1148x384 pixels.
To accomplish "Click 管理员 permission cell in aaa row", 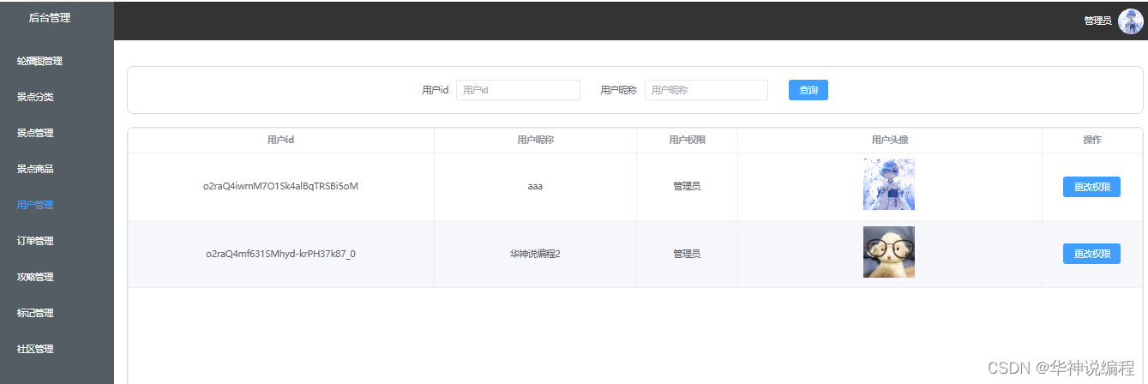I will pos(687,186).
